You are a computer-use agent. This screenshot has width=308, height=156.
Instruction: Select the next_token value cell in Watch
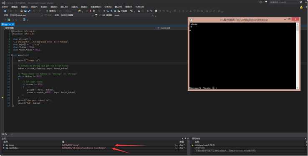point(118,148)
